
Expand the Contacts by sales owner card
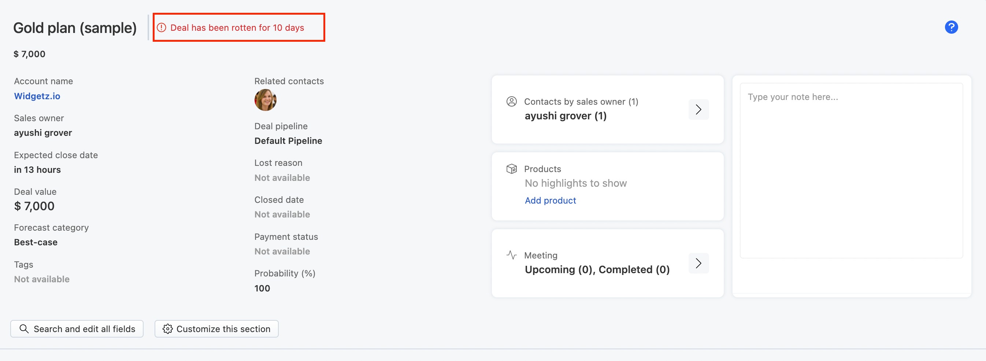[x=698, y=110]
